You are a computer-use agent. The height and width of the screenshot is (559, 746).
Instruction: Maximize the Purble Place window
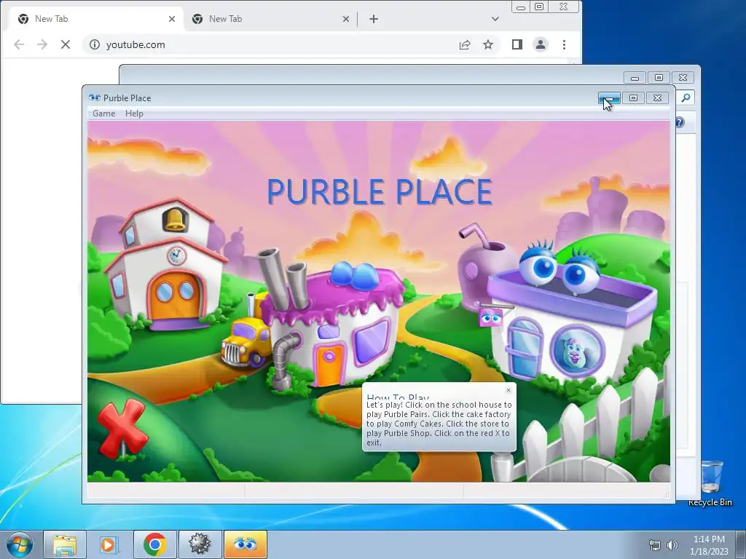633,98
